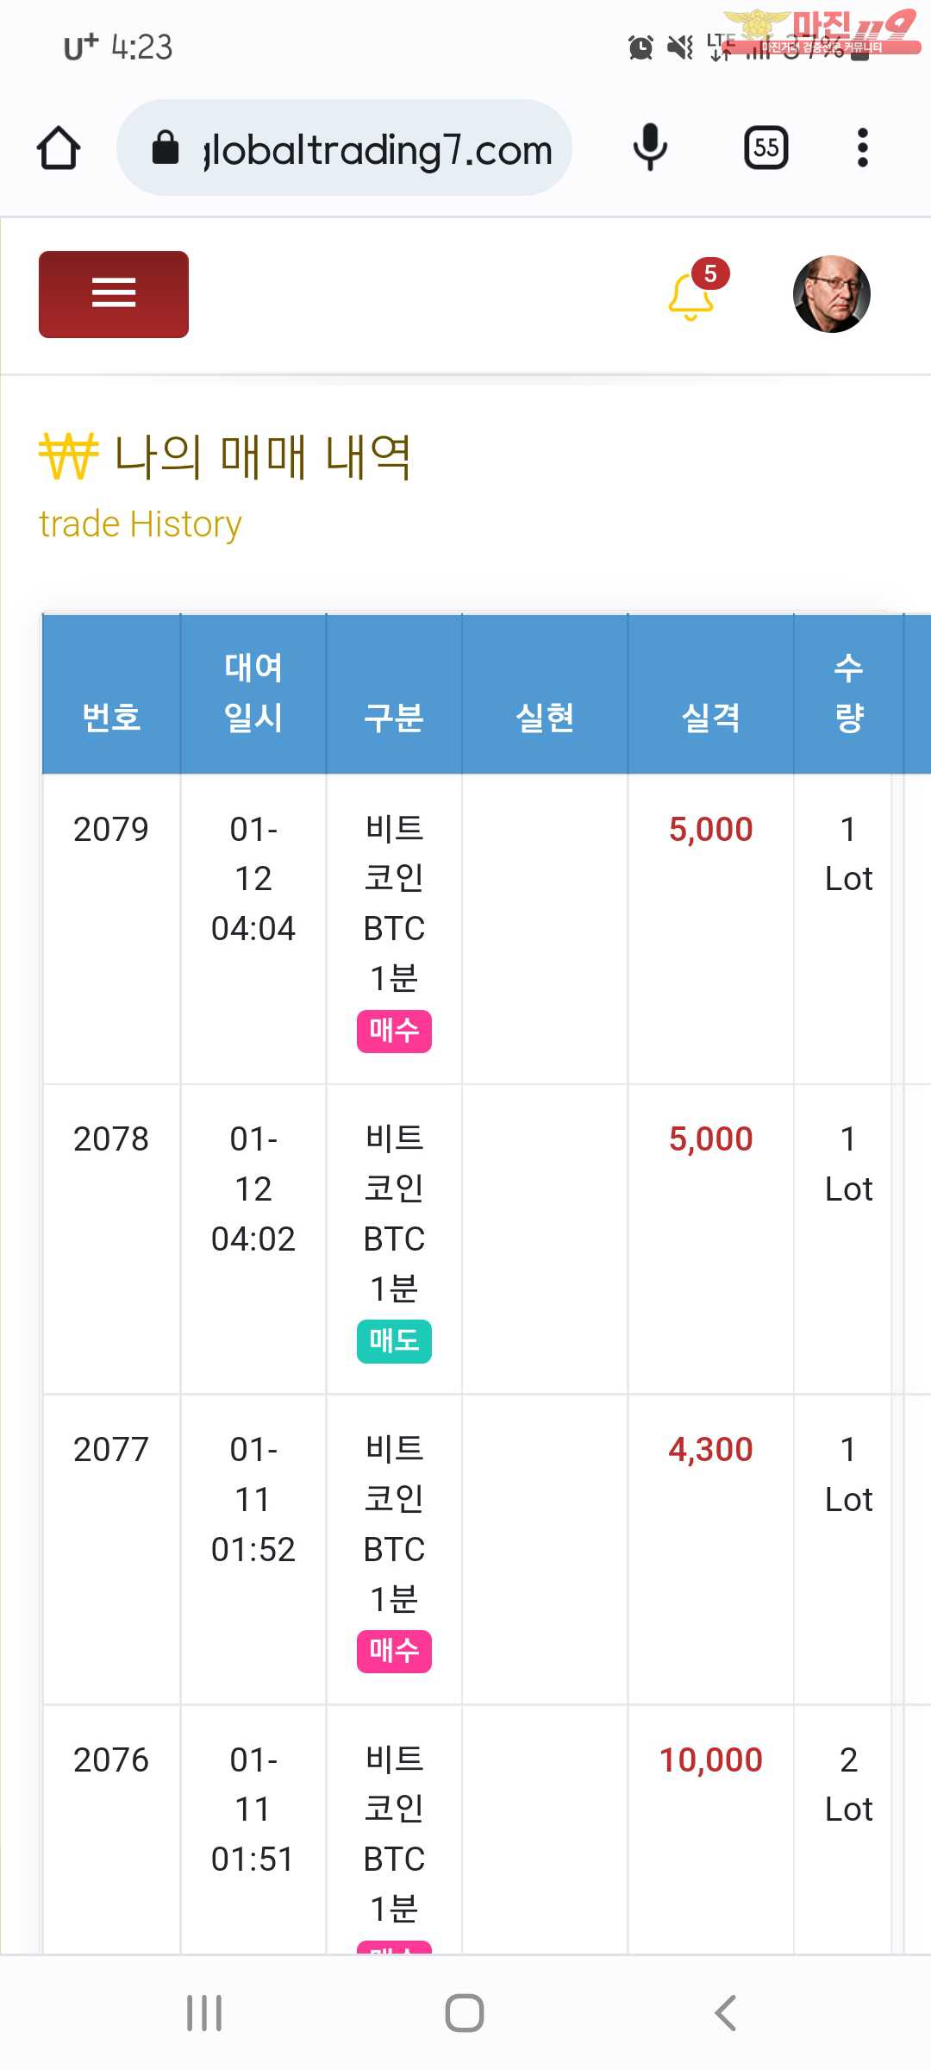The image size is (931, 2070).
Task: Open the tab switcher showing 55 tabs
Action: click(x=765, y=147)
